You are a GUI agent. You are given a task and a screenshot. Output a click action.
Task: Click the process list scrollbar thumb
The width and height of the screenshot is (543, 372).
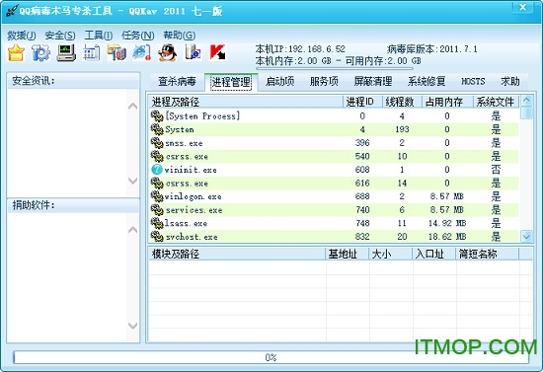527,112
